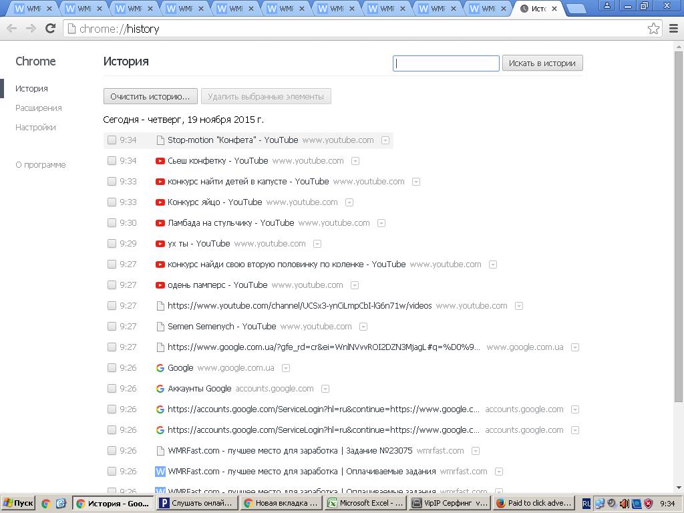Switch to the first WMRFast browser tab
The height and width of the screenshot is (513, 684).
tap(33, 9)
